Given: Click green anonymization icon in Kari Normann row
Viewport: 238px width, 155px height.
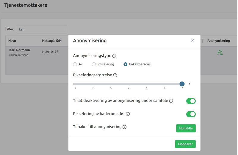Looking at the screenshot, I should pyautogui.click(x=220, y=53).
